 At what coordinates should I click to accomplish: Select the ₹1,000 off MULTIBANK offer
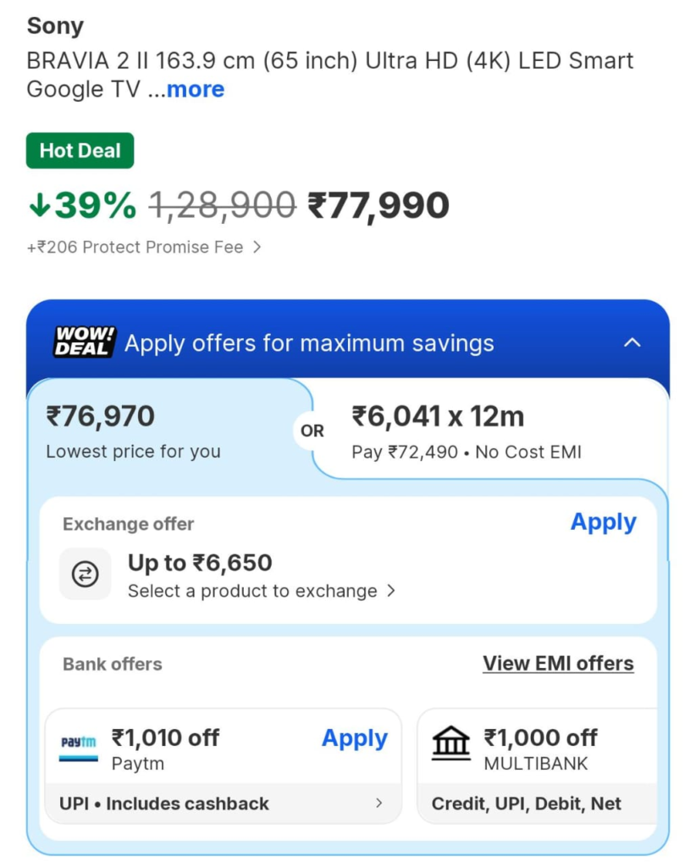click(540, 737)
